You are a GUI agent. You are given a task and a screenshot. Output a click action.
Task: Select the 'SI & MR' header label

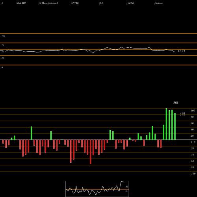point(21,3)
